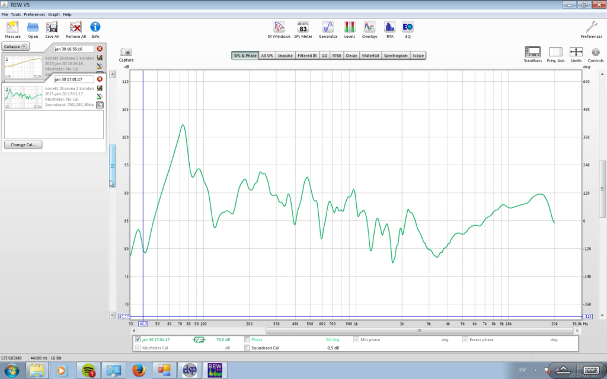Screen dimensions: 607x379
Task: Click the jan 30 17:01:17 name field
Action: [x=74, y=79]
